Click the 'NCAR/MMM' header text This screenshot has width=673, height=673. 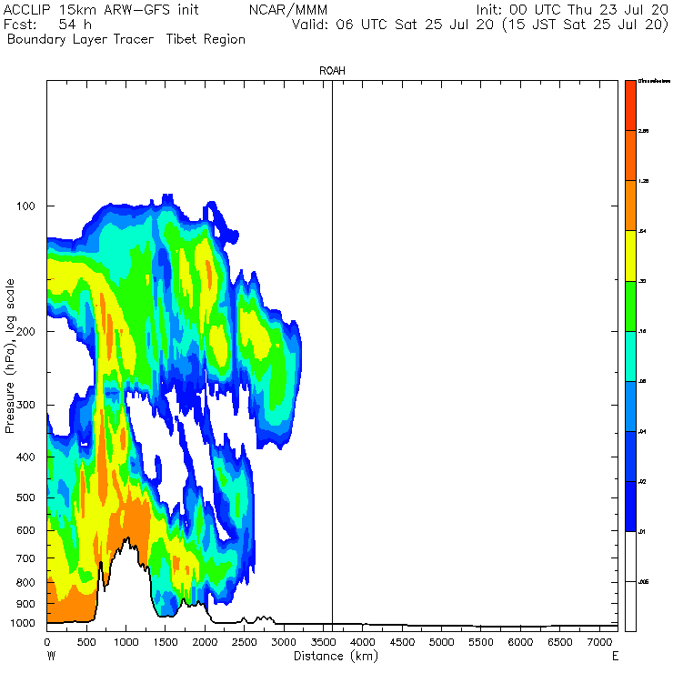click(x=288, y=9)
